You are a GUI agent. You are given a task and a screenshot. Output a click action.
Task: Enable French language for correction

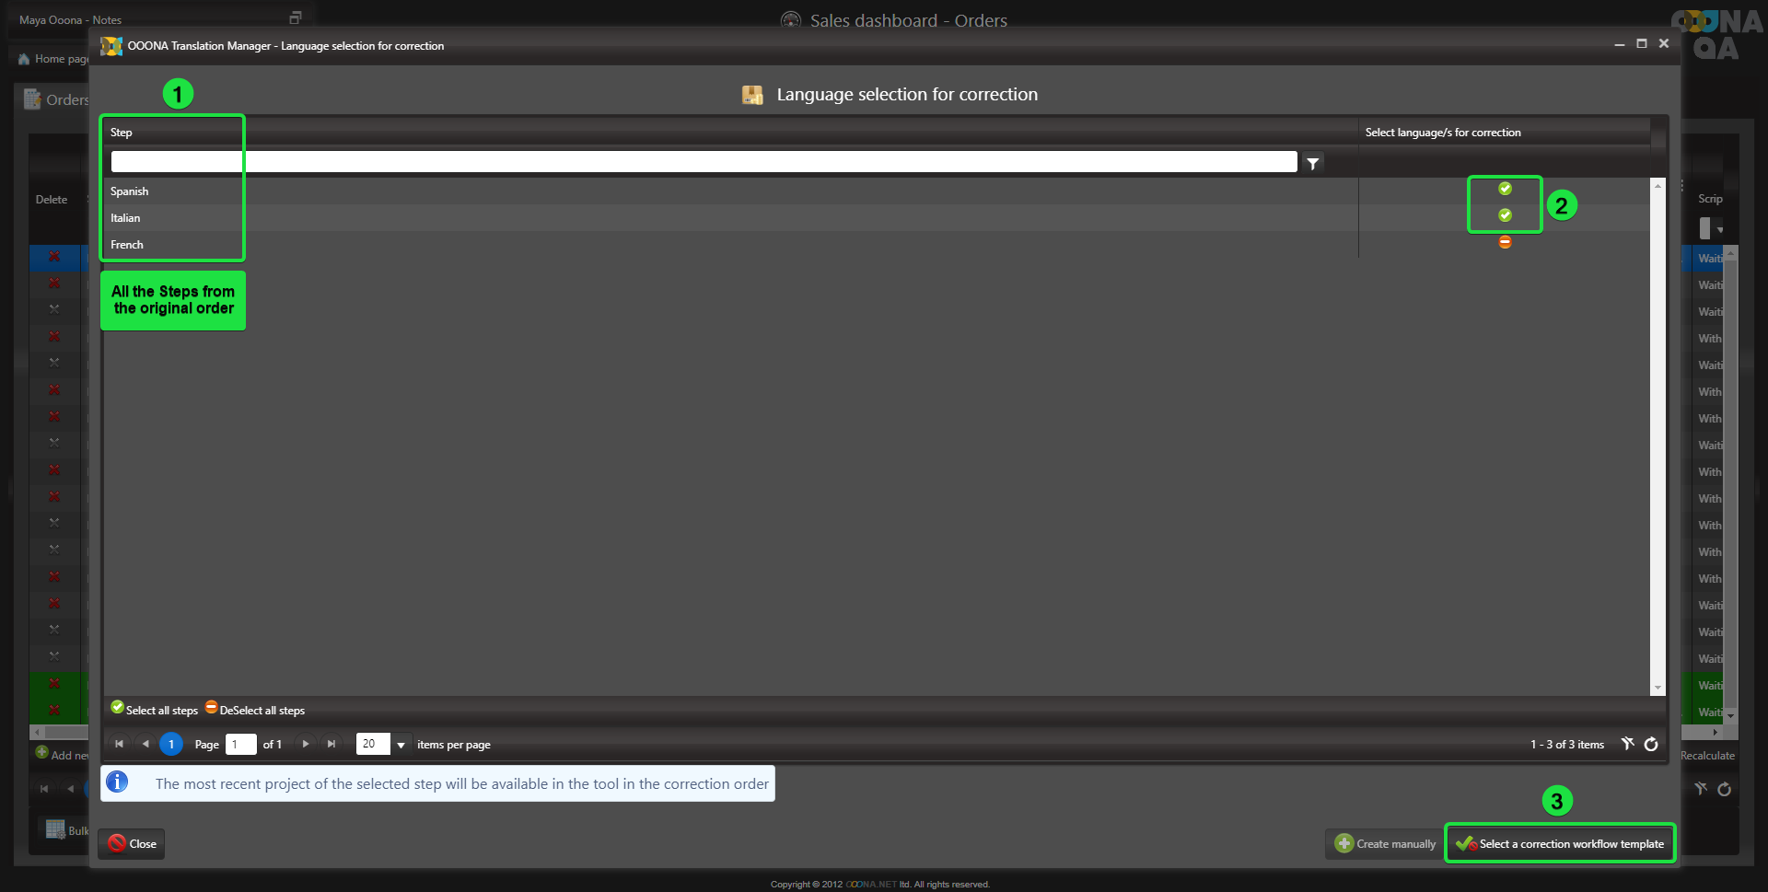click(1505, 242)
